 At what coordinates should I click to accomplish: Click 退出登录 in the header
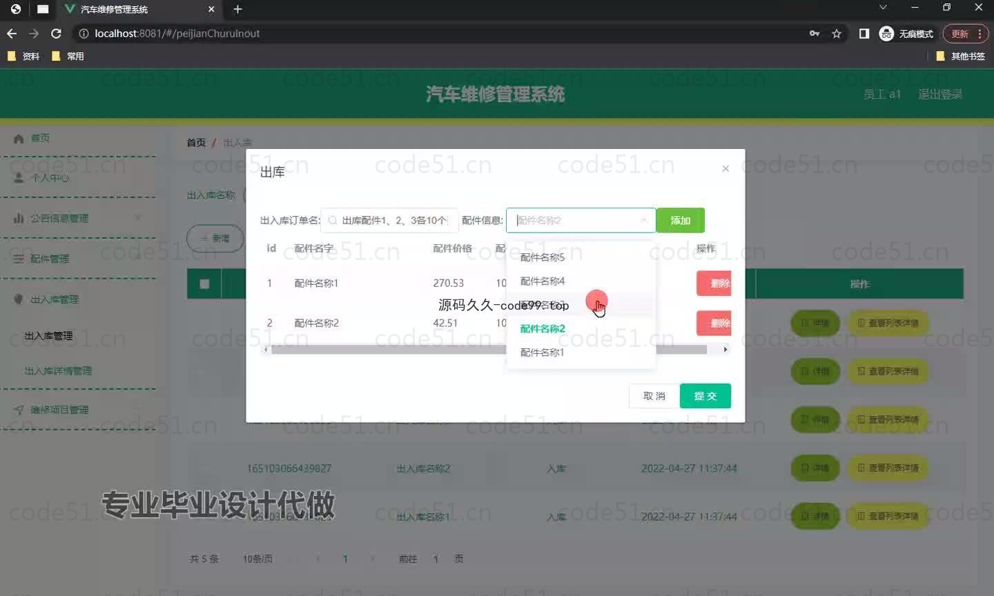click(x=940, y=95)
